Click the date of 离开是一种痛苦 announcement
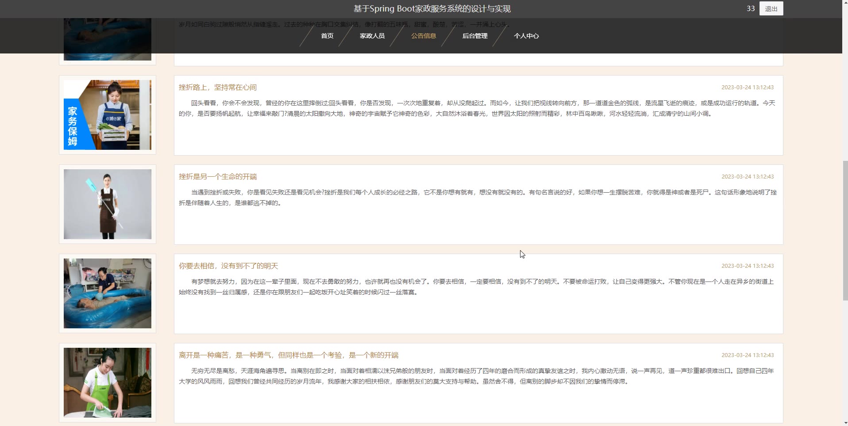 (748, 355)
